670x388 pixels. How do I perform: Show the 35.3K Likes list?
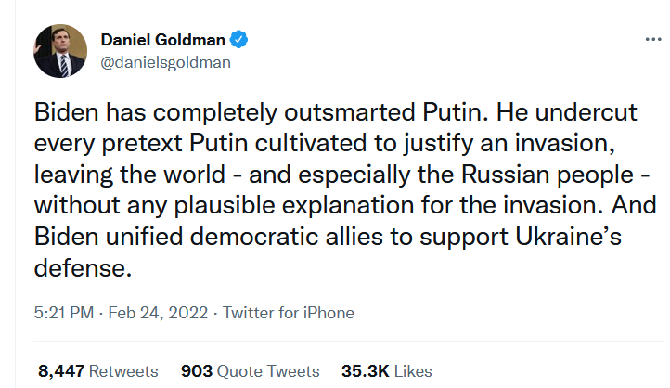point(387,370)
